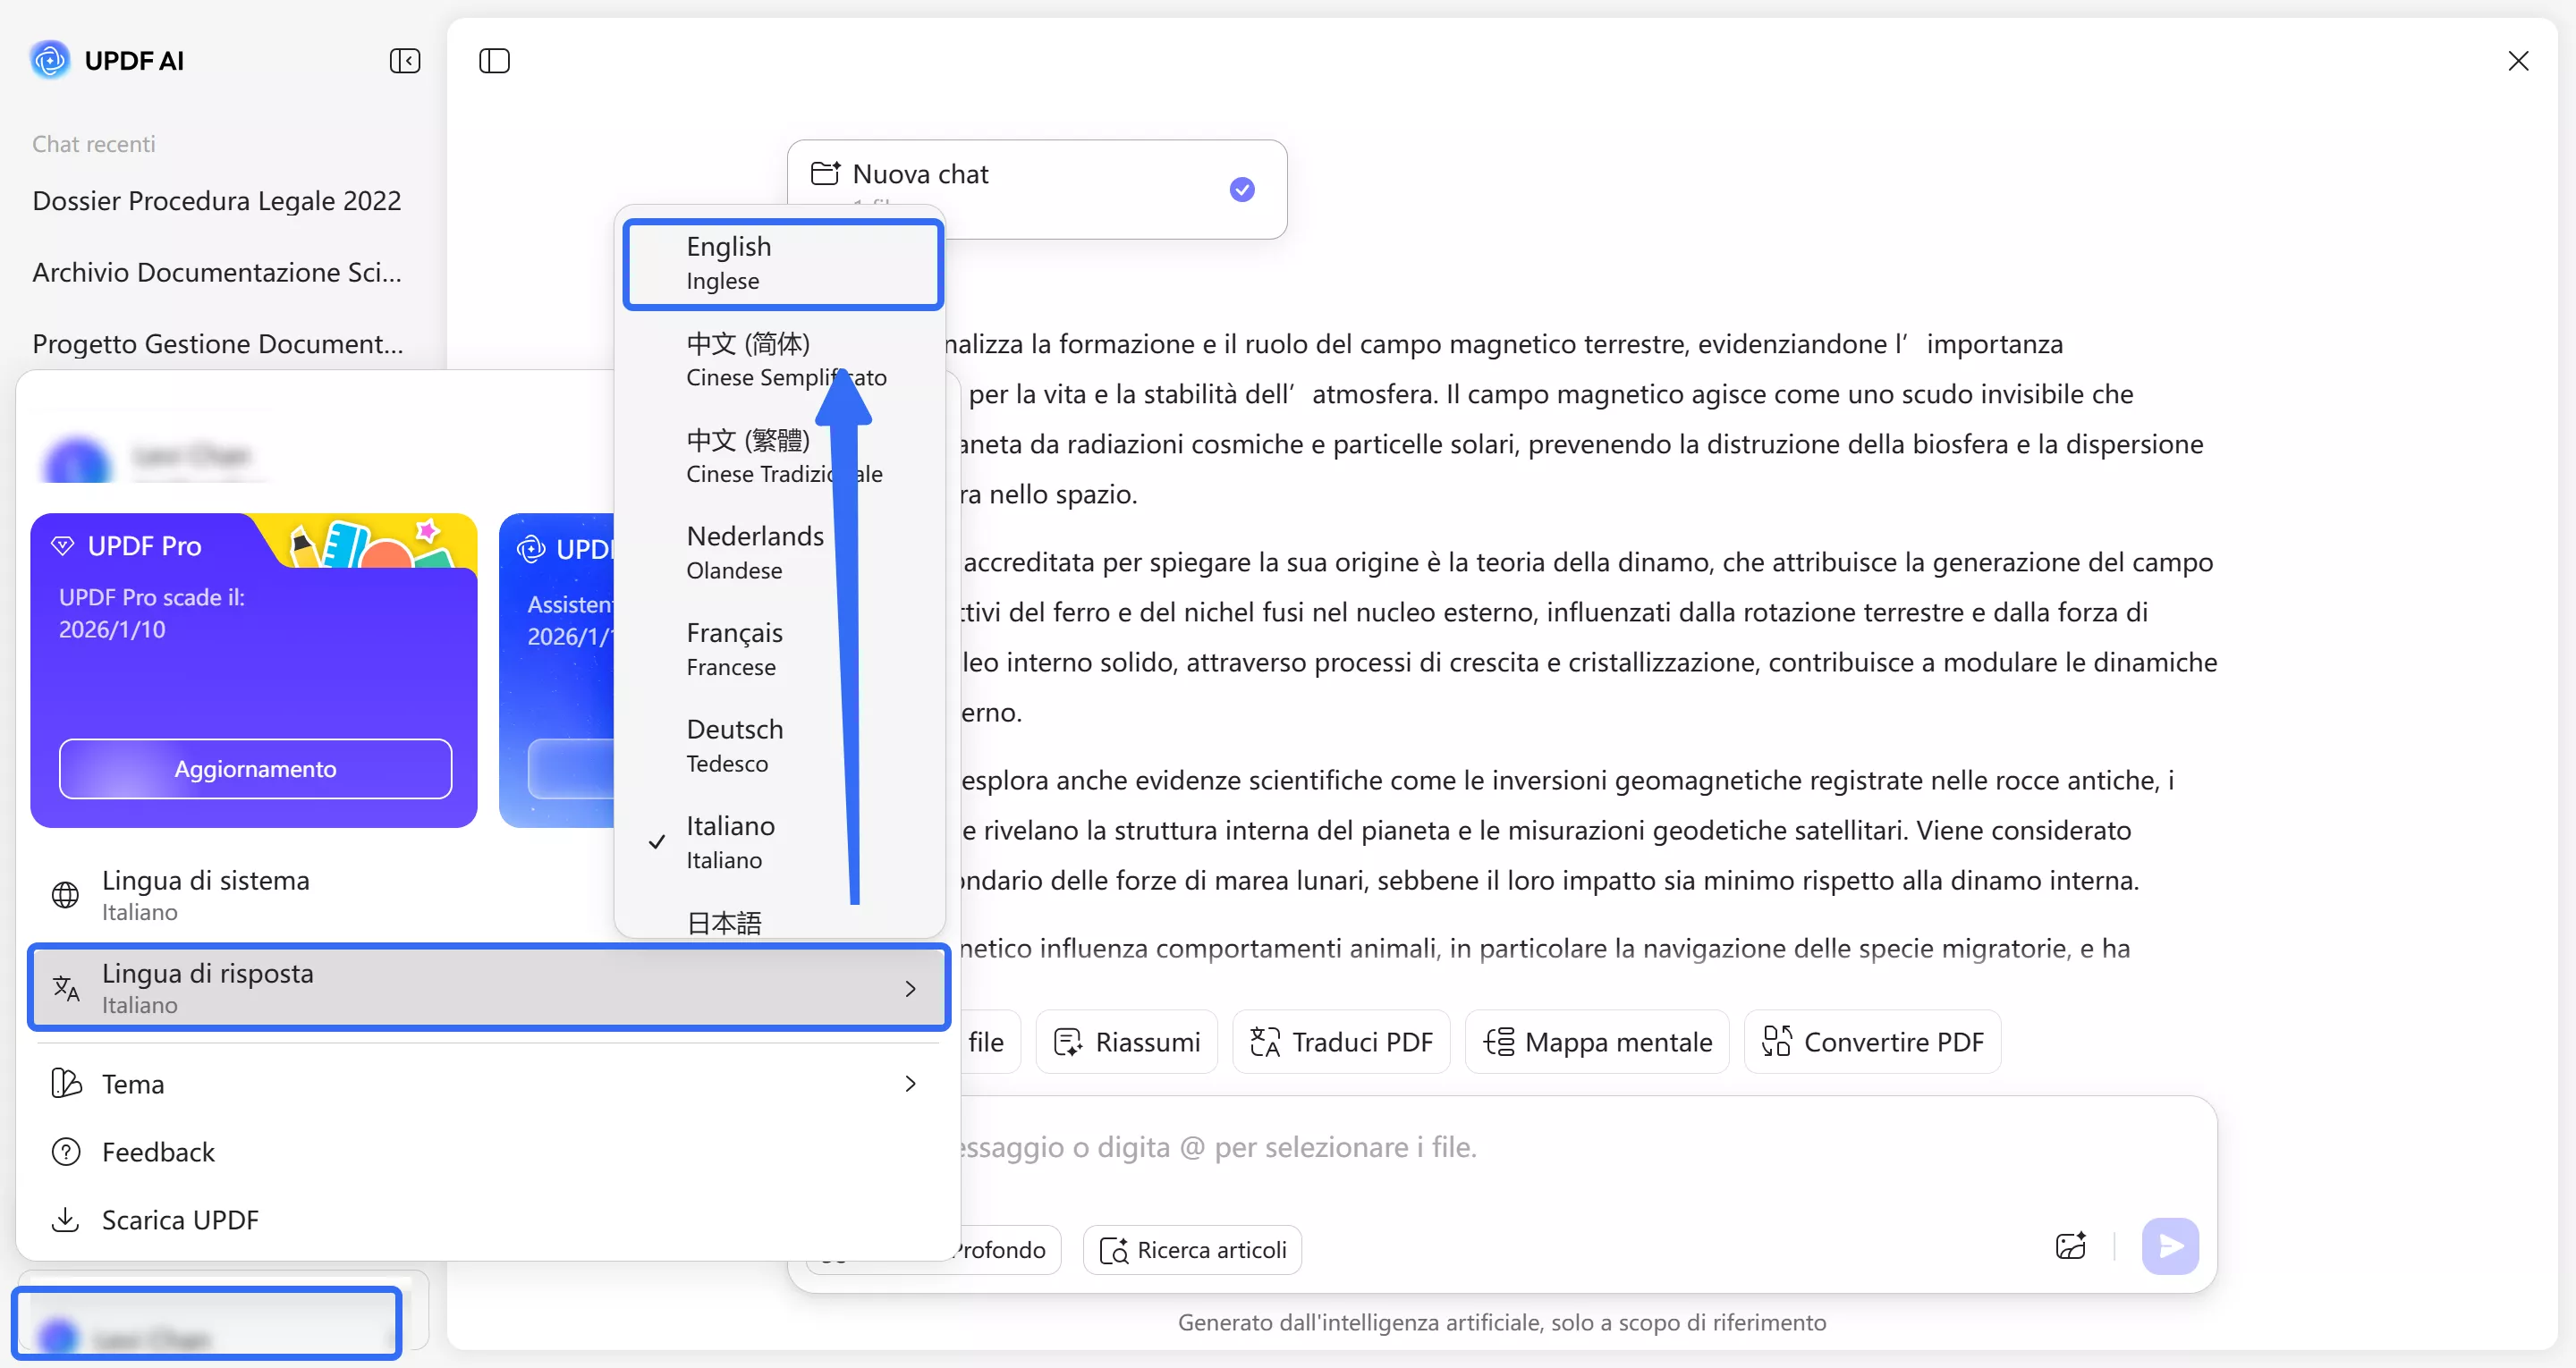Toggle the Nuova chat selected checkmark
The width and height of the screenshot is (2576, 1368).
pyautogui.click(x=1242, y=189)
